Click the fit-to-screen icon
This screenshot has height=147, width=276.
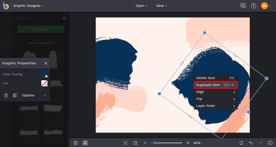(x=125, y=143)
